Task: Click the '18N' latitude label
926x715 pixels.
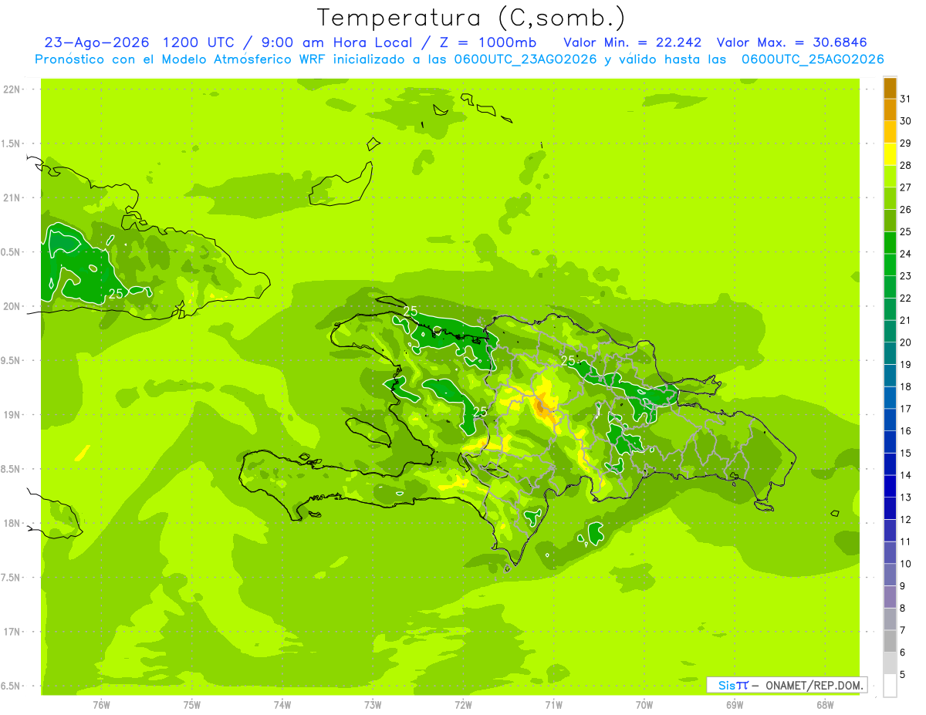Action: click(x=12, y=524)
